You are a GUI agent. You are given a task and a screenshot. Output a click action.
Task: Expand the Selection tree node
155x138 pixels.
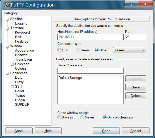(x=12, y=64)
